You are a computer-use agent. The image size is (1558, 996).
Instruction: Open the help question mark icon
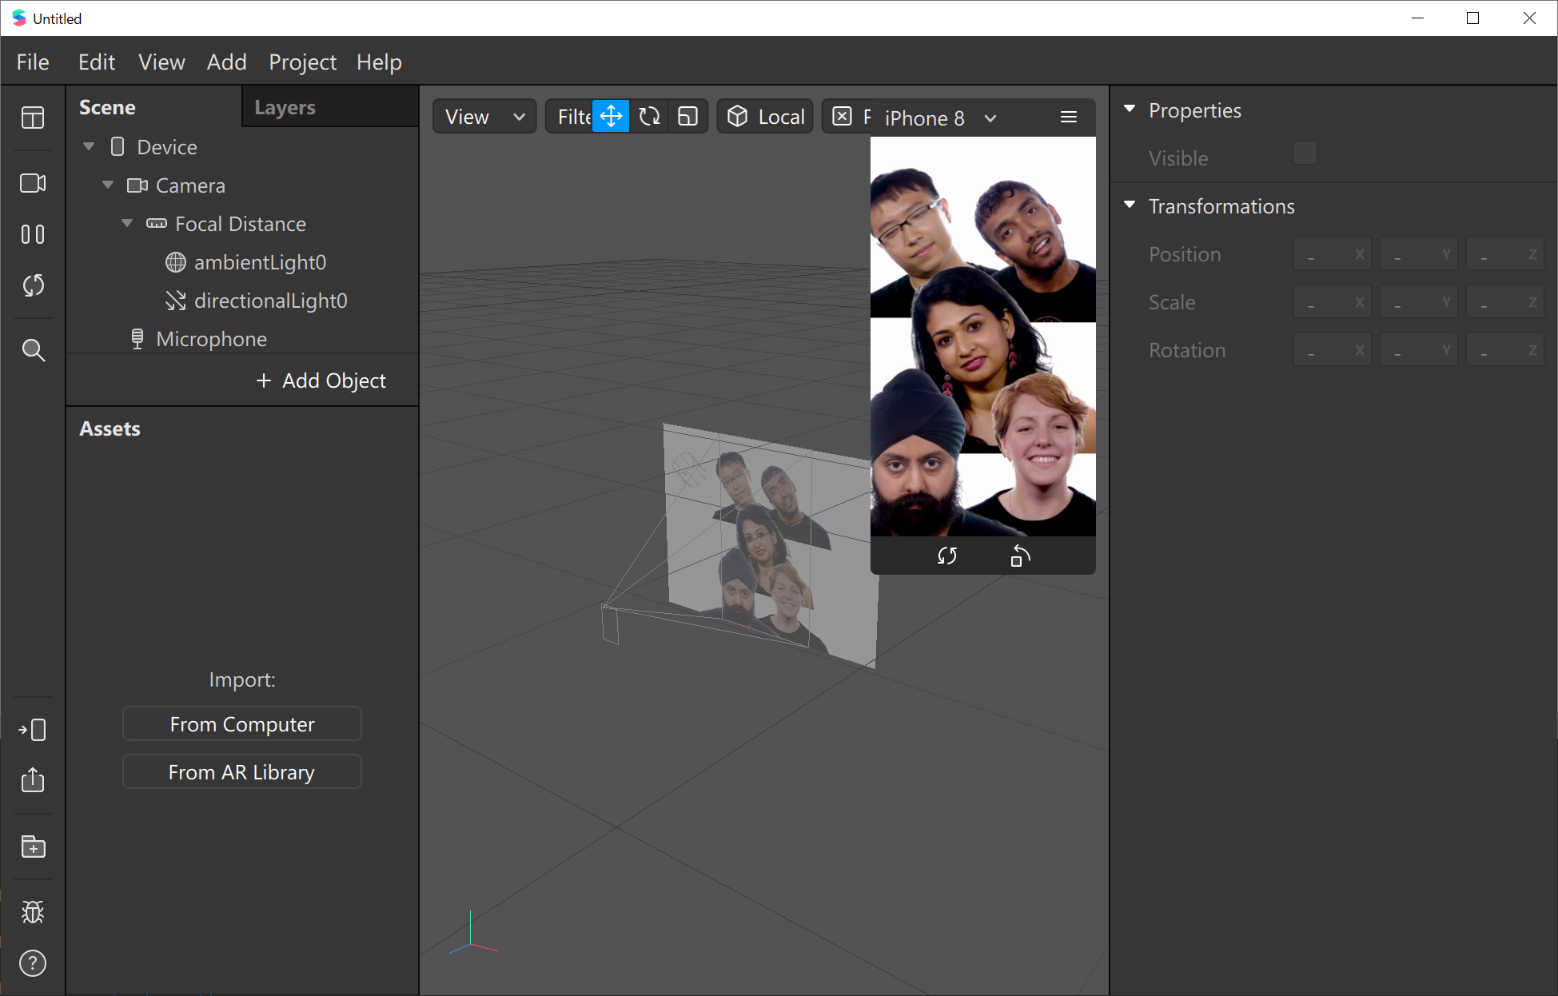[33, 963]
